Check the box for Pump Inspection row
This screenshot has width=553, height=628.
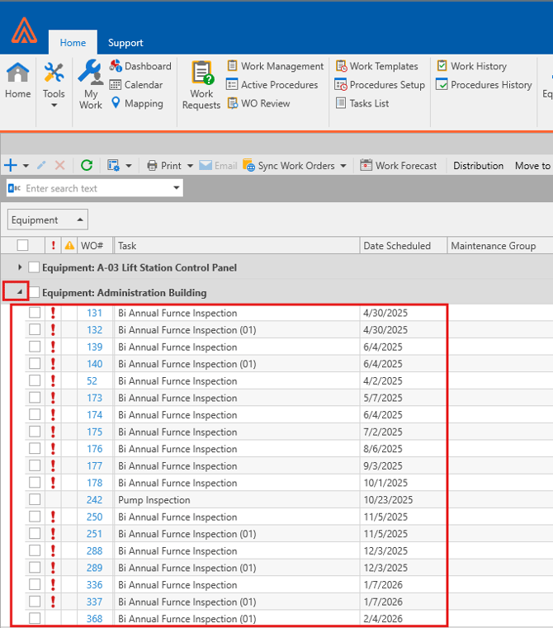pyautogui.click(x=35, y=500)
